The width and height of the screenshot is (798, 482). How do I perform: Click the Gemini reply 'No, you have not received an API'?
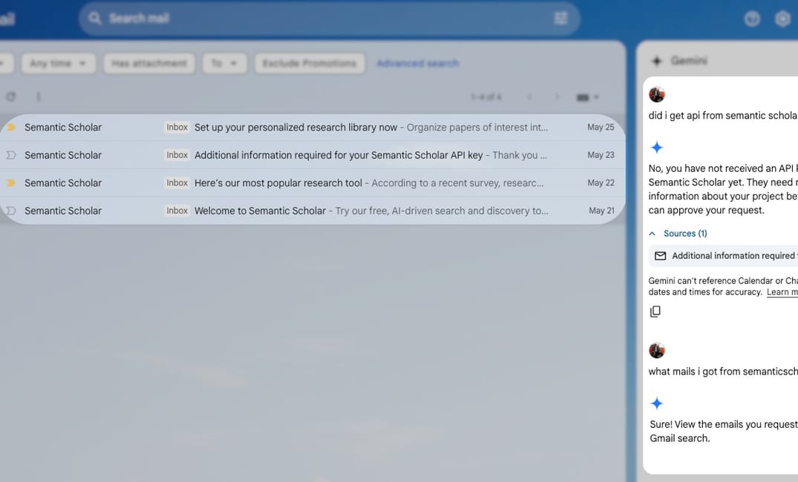click(x=723, y=189)
